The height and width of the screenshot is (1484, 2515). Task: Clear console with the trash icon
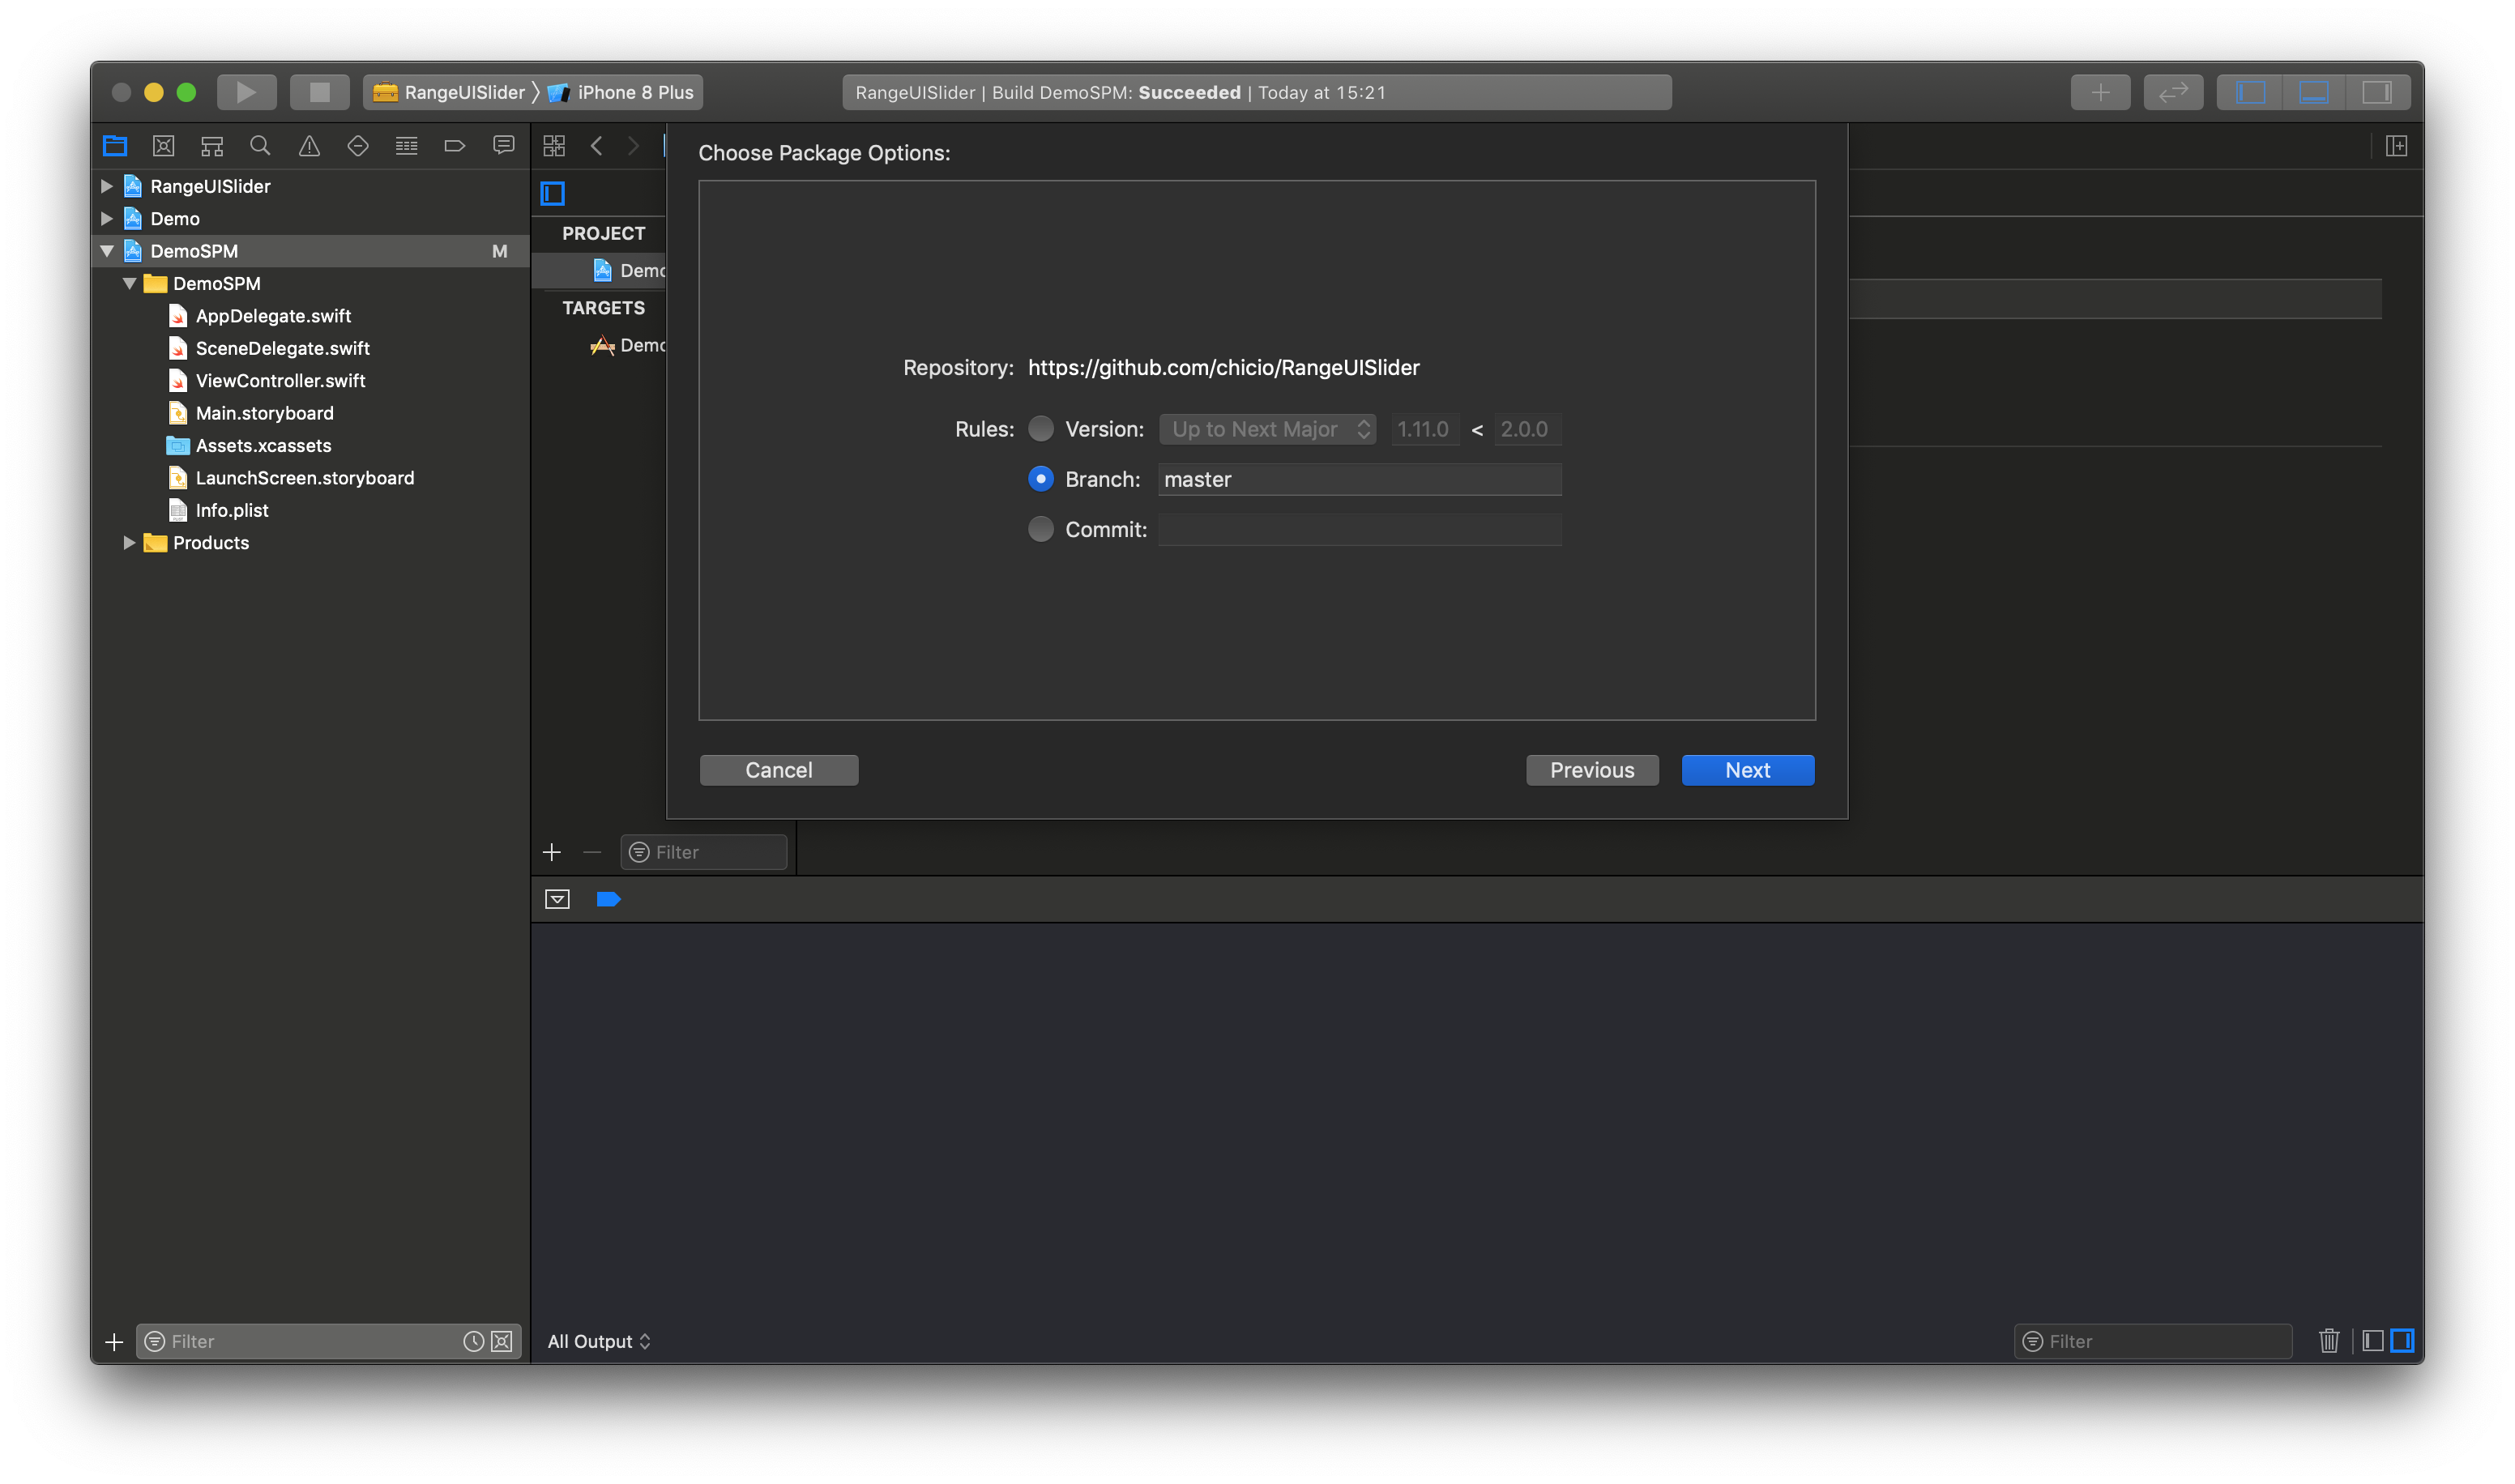(2328, 1341)
